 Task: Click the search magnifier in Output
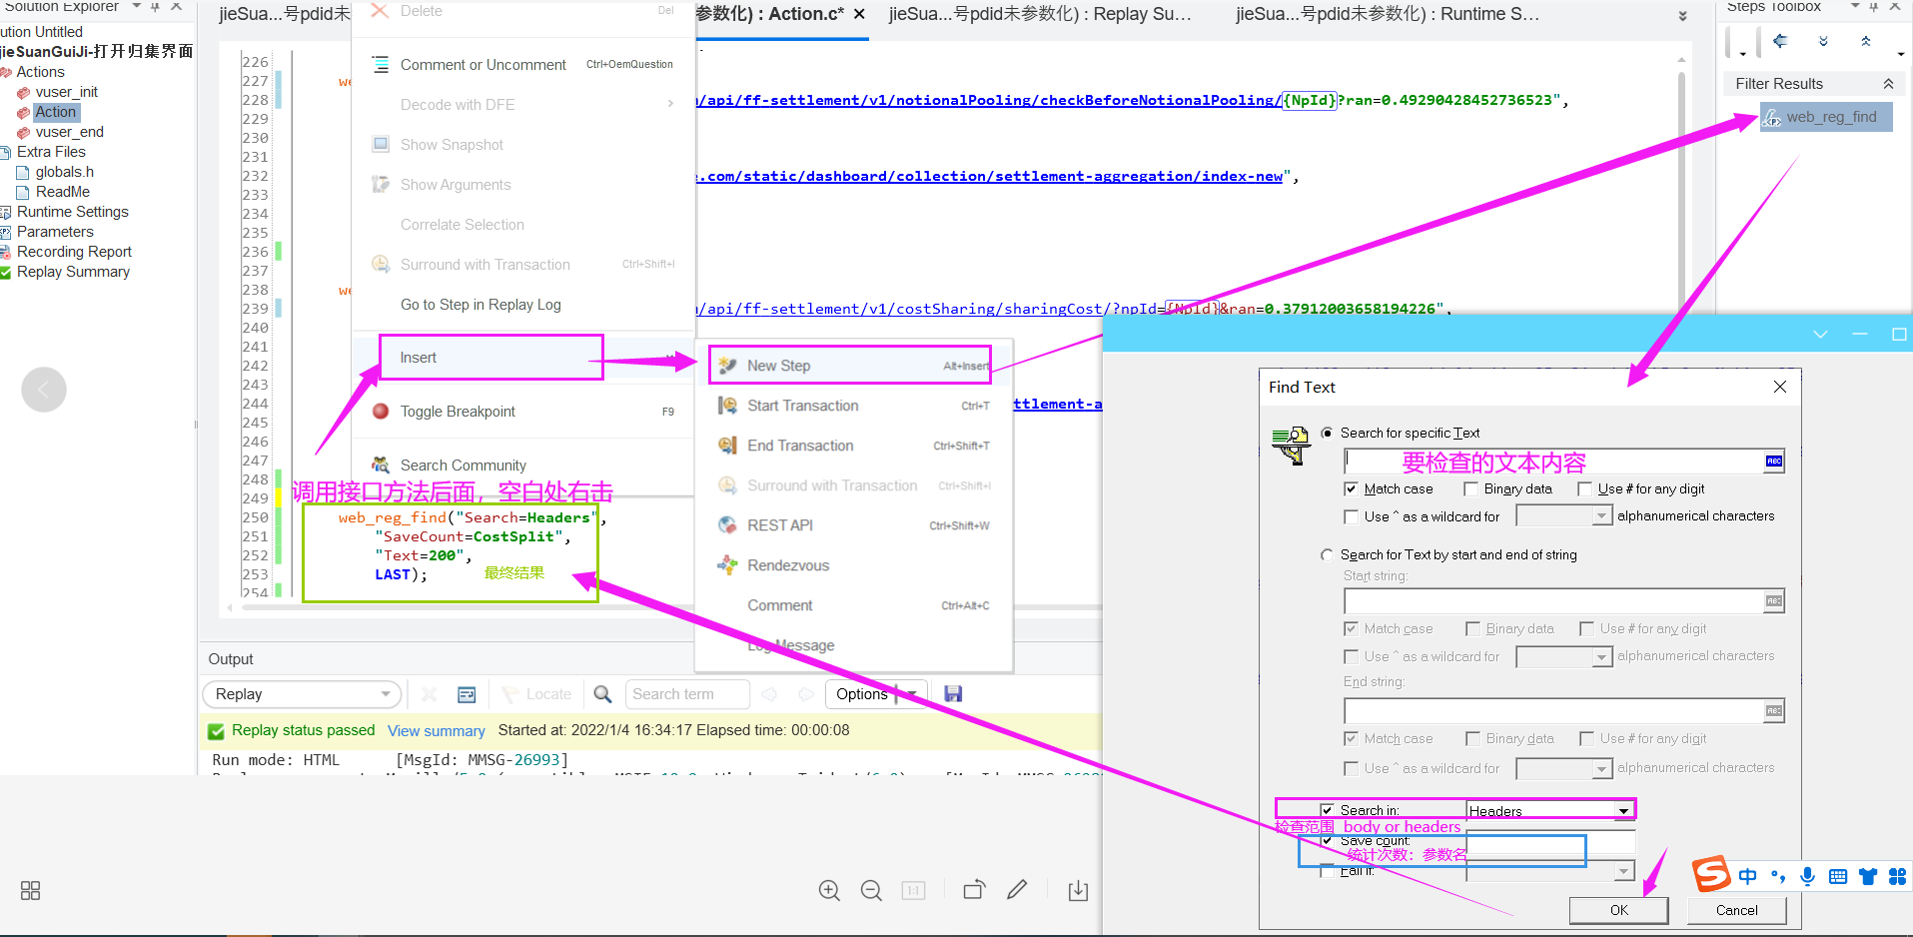tap(602, 694)
